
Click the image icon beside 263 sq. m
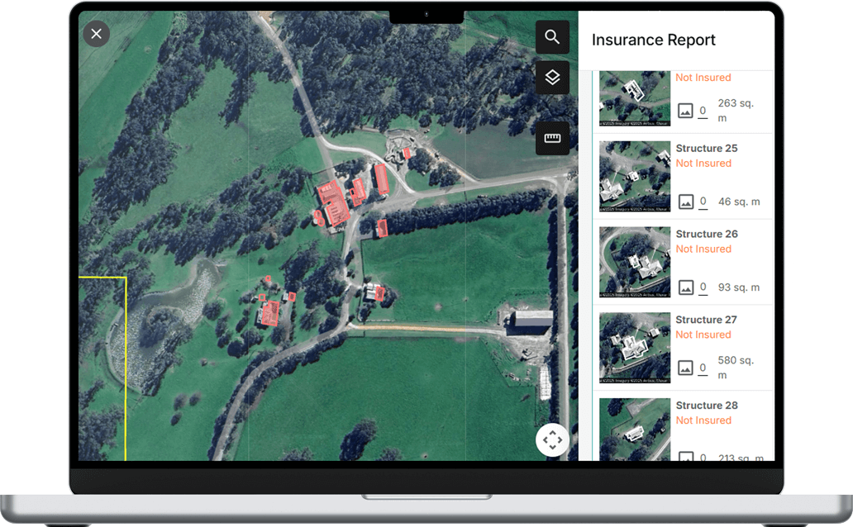[x=685, y=111]
